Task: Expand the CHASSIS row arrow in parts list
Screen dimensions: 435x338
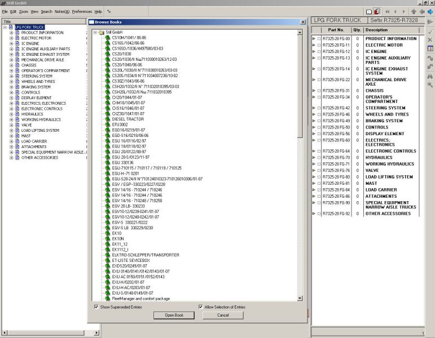Action: (x=314, y=91)
